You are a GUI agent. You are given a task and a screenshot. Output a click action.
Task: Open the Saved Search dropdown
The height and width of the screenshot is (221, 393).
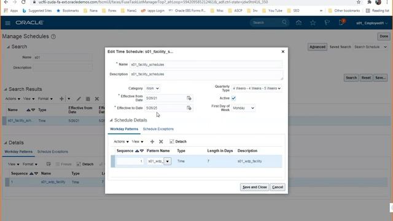370,47
